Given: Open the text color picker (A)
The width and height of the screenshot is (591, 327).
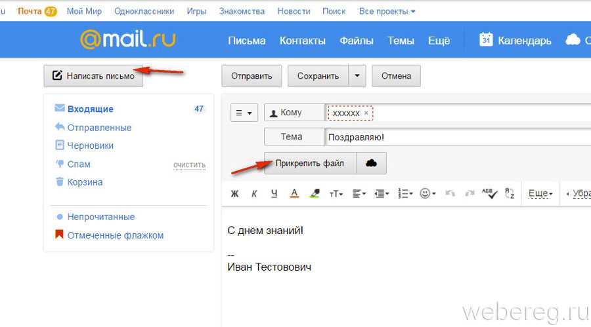Looking at the screenshot, I should [x=294, y=193].
